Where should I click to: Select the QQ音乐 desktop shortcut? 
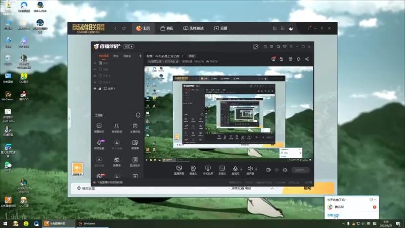tap(24, 78)
